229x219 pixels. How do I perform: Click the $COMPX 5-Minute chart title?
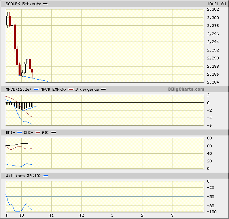[x=23, y=4]
